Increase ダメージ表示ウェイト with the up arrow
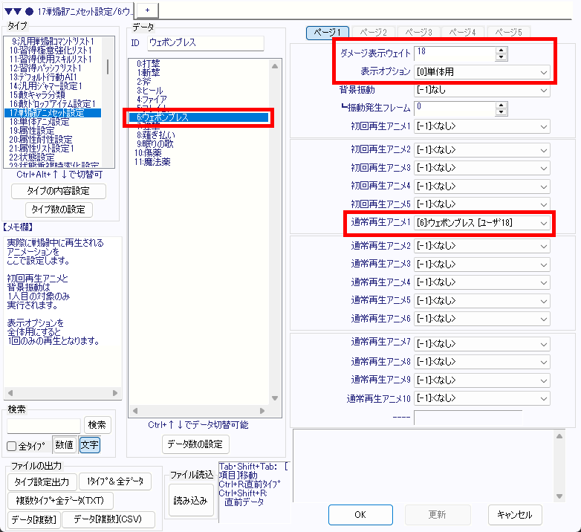This screenshot has width=581, height=532. 502,50
